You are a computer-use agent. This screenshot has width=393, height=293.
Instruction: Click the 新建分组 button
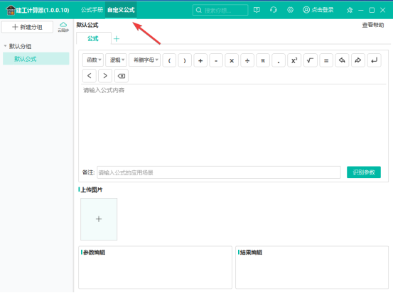27,27
